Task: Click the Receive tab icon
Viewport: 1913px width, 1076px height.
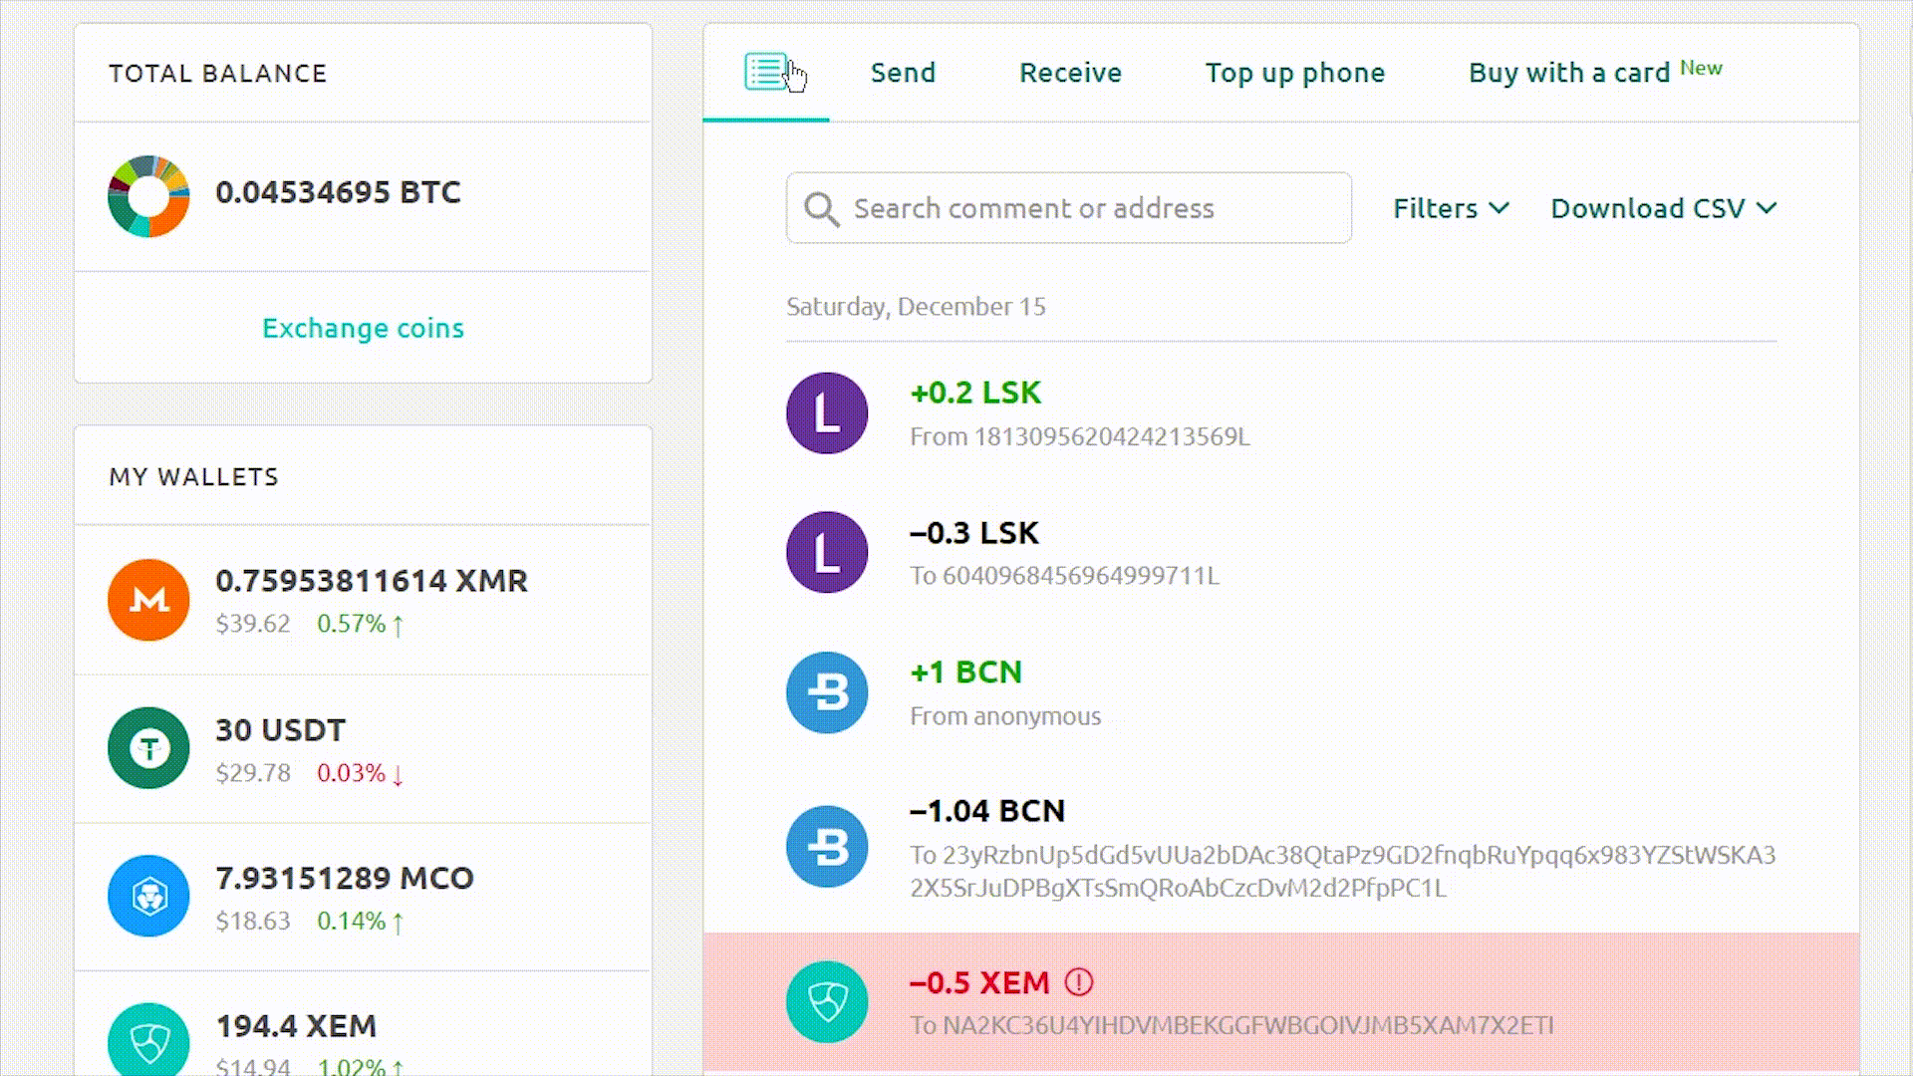Action: tap(1071, 71)
